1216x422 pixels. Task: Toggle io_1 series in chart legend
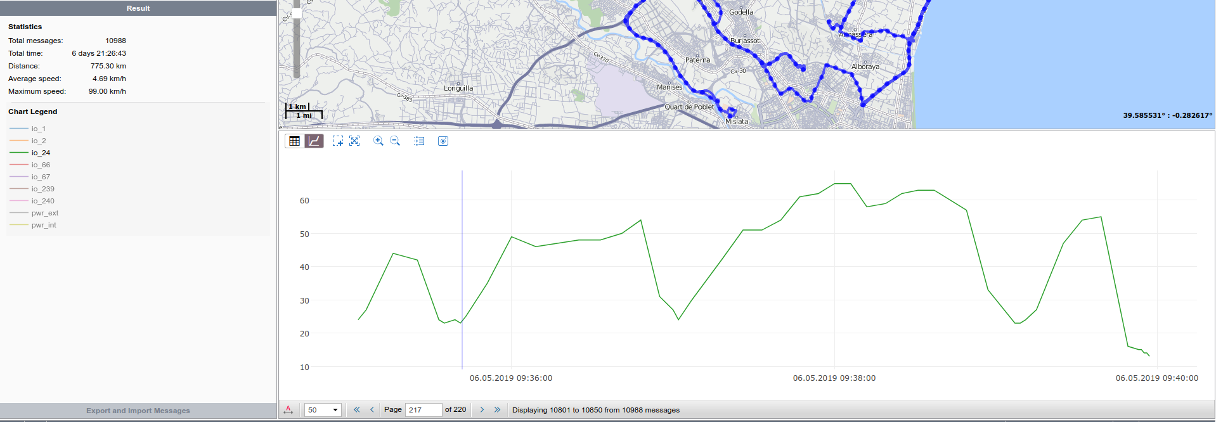38,129
